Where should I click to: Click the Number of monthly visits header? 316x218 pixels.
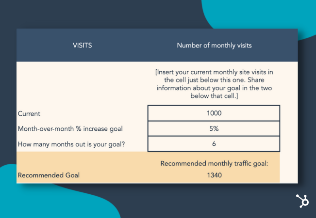pyautogui.click(x=214, y=46)
